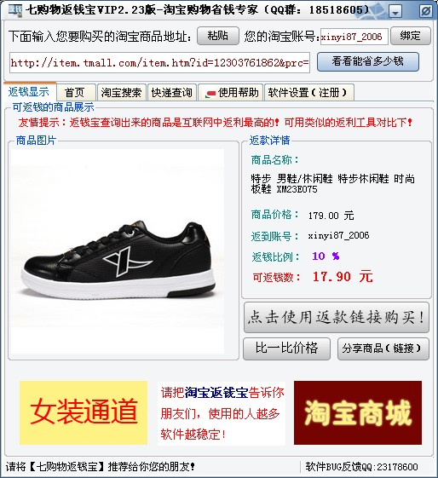Open the 首页 tab

(75, 92)
